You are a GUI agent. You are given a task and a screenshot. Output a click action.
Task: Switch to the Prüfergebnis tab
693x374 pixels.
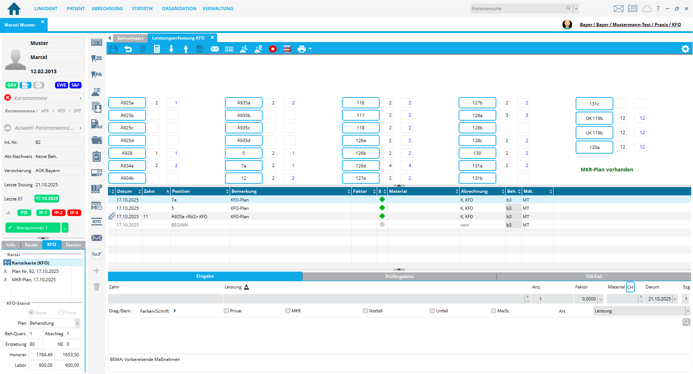399,277
